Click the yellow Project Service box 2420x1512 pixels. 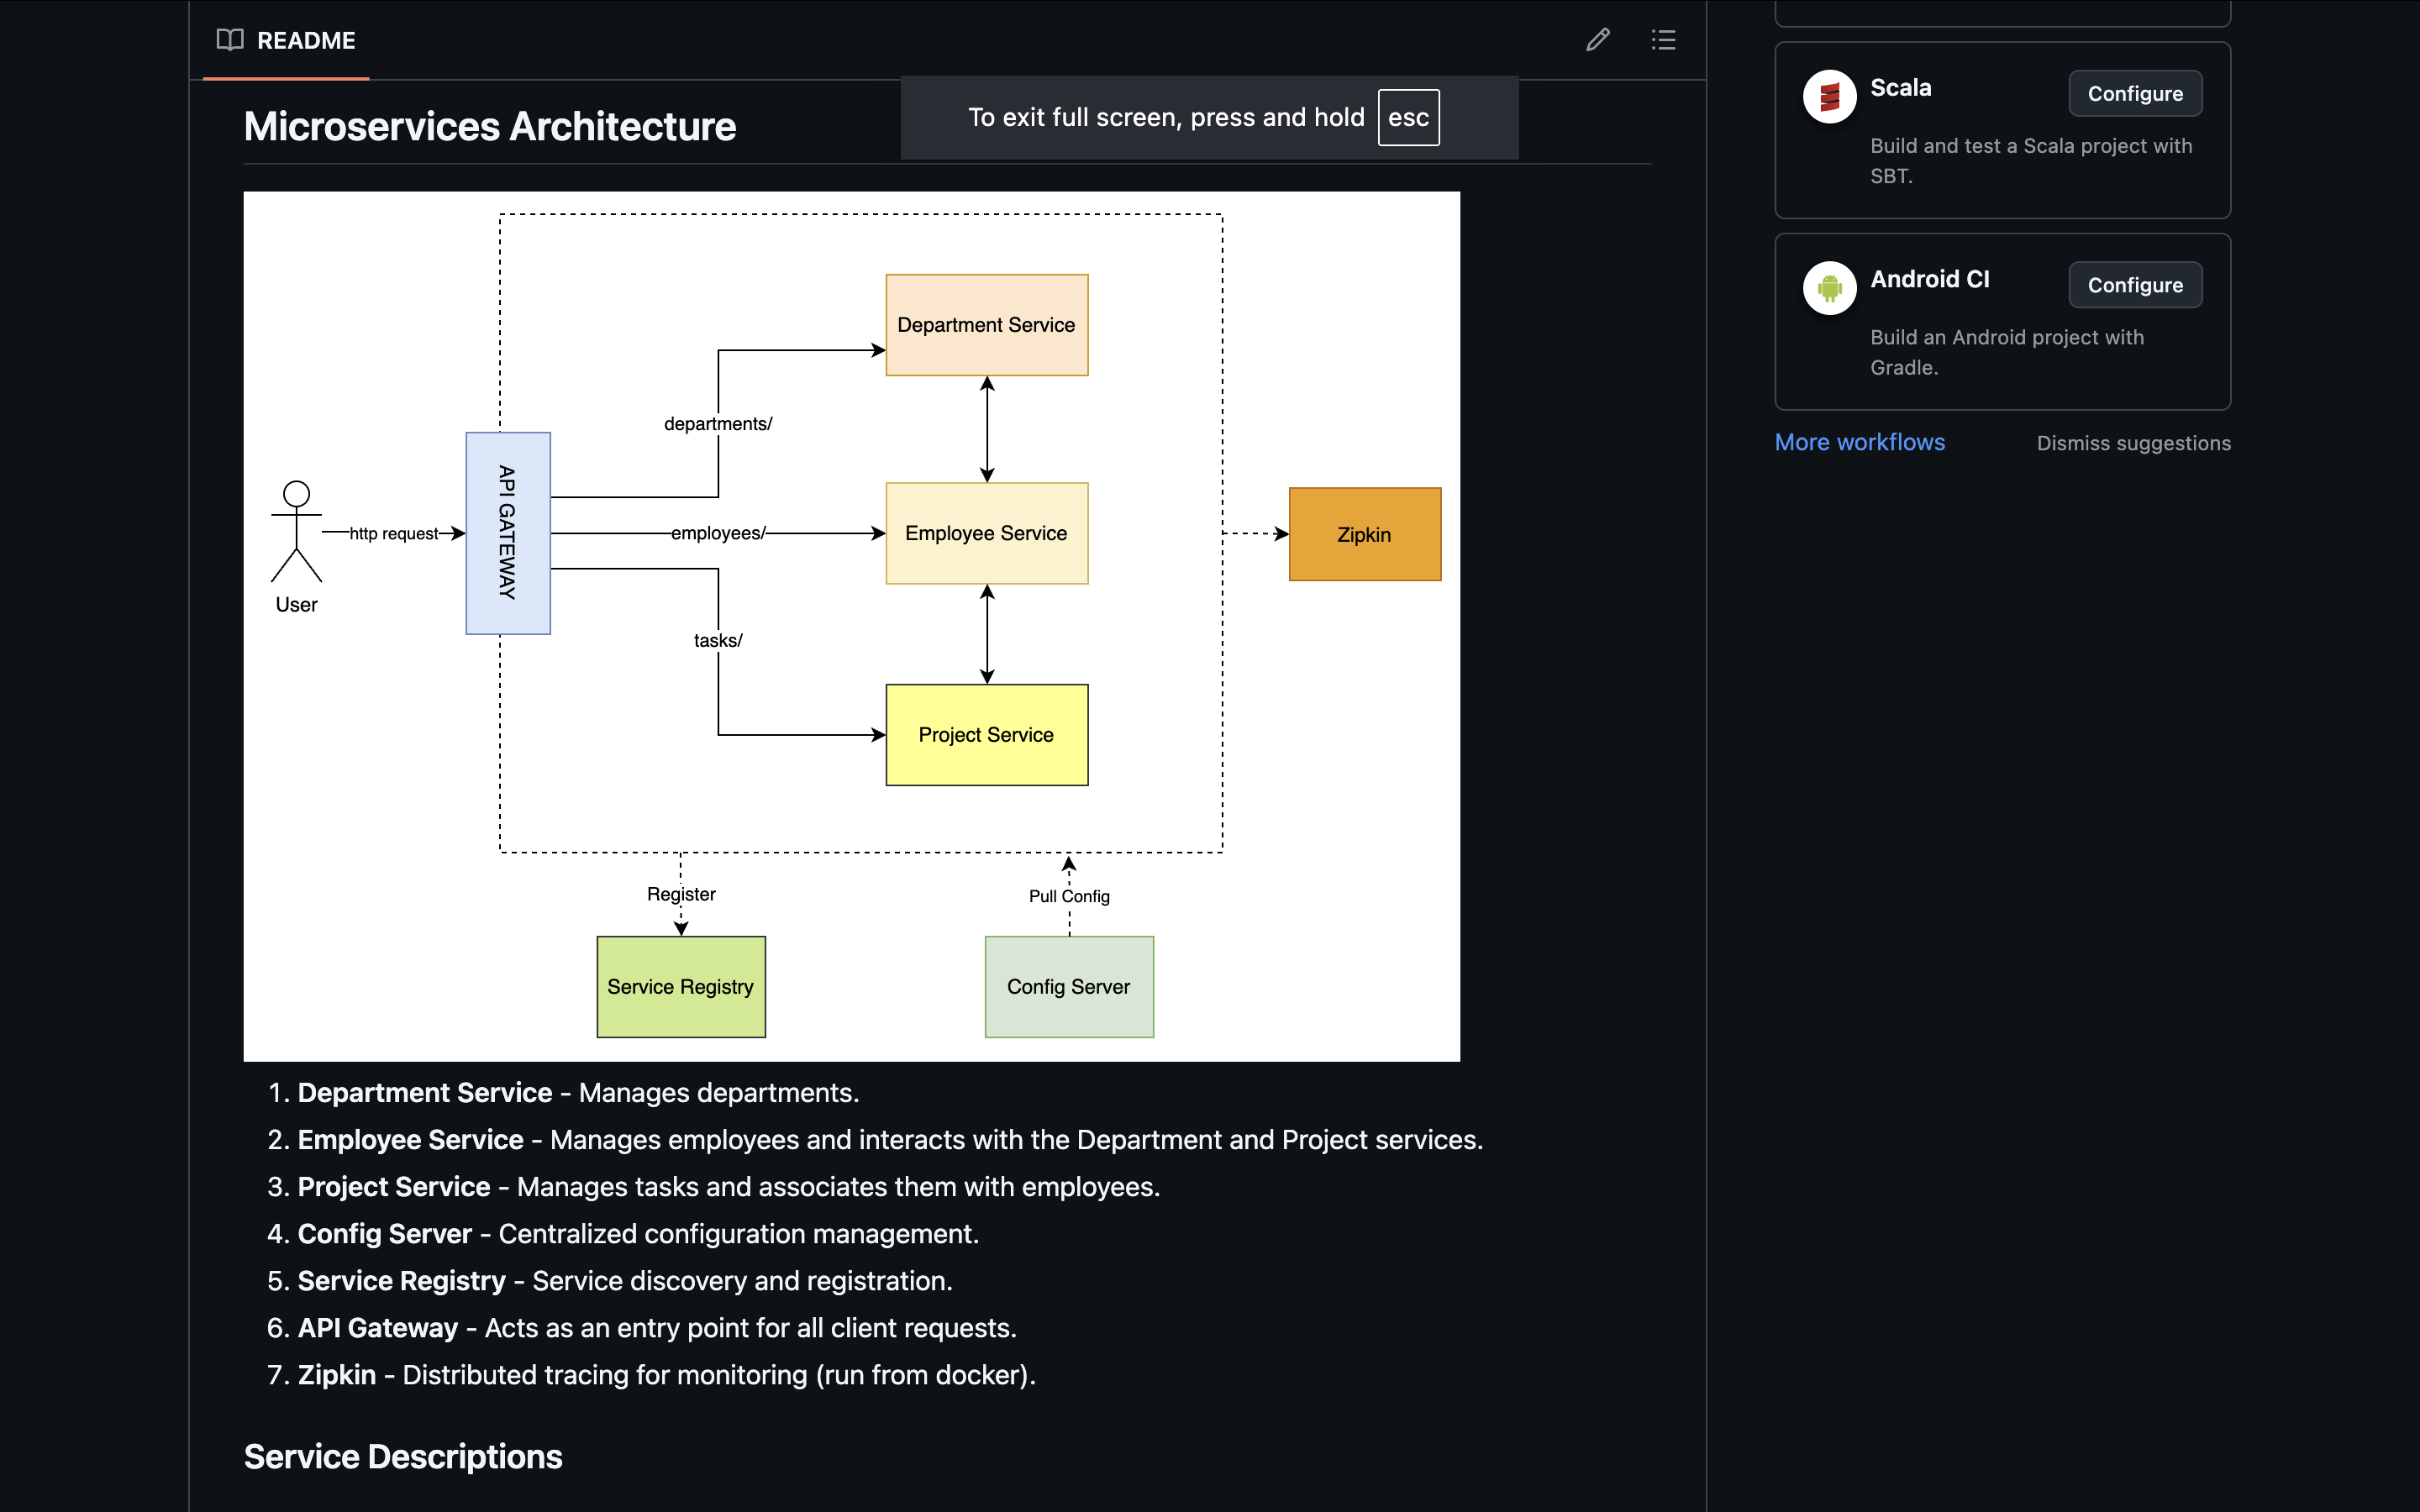pyautogui.click(x=986, y=735)
